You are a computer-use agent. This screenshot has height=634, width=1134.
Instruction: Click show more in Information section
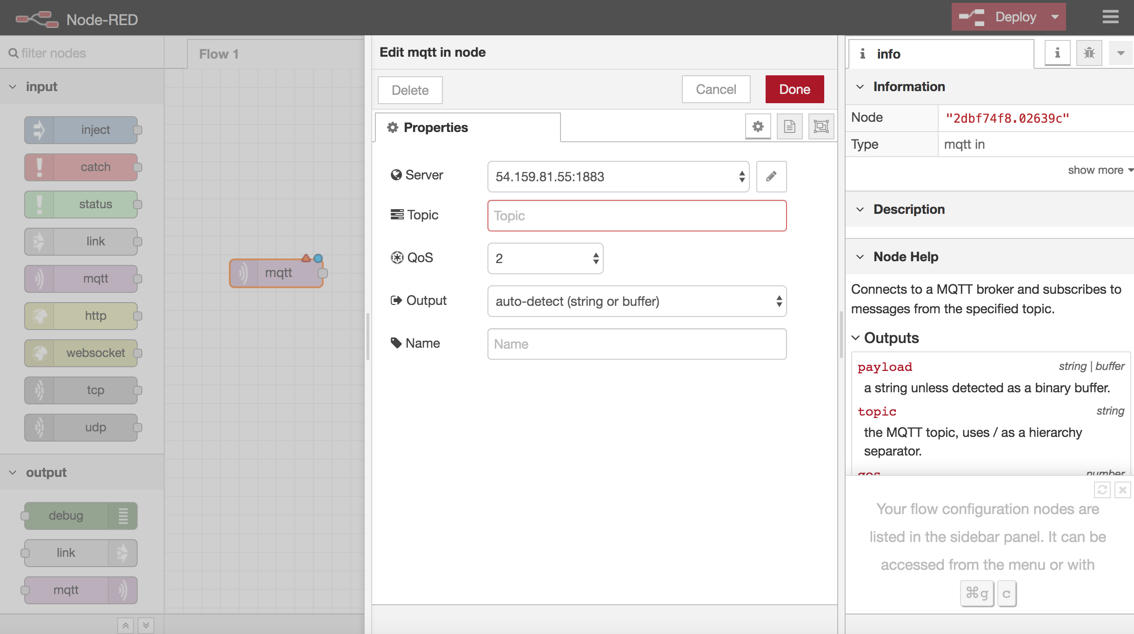(1100, 170)
